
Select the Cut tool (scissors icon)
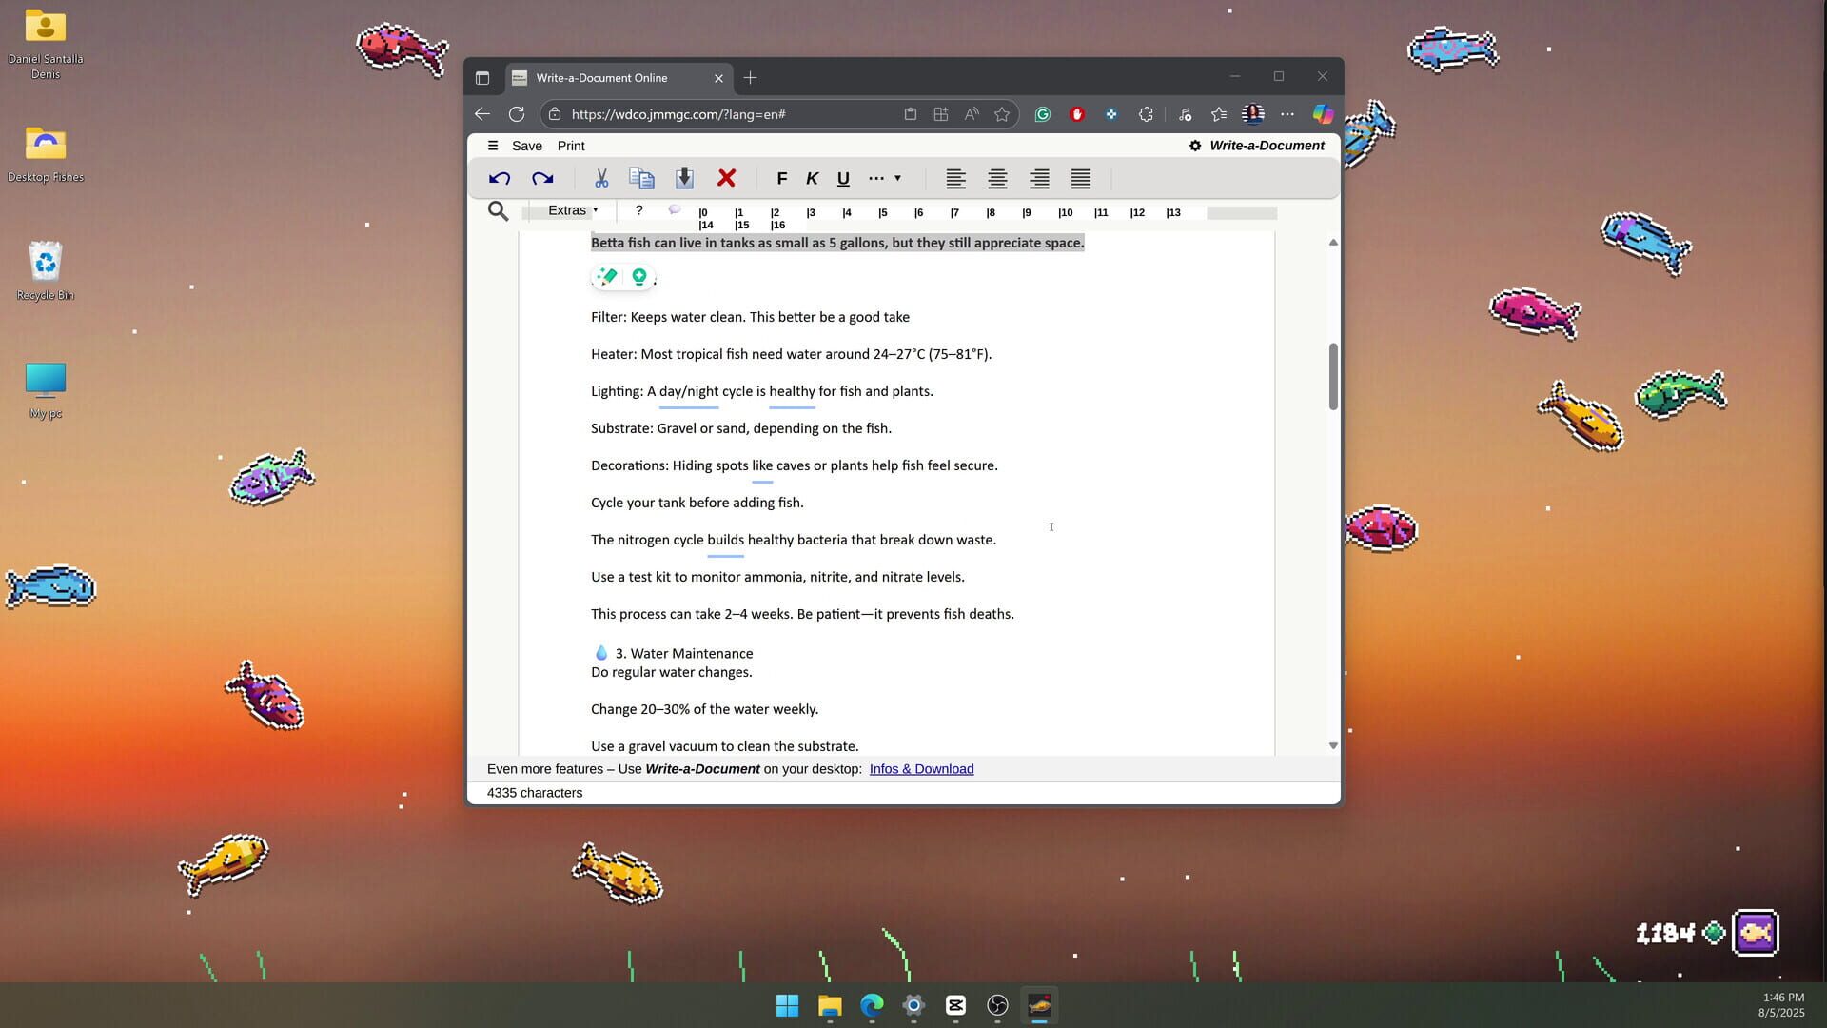[600, 178]
